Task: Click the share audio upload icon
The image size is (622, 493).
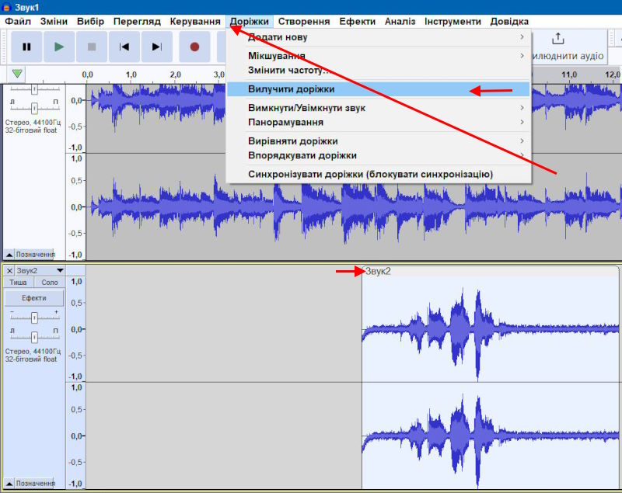Action: [x=557, y=39]
